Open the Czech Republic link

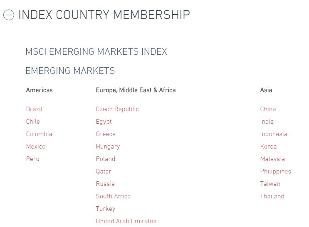point(117,109)
